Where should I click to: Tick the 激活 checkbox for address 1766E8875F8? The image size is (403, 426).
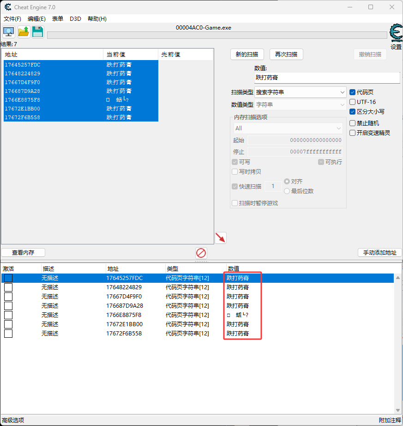coord(8,315)
